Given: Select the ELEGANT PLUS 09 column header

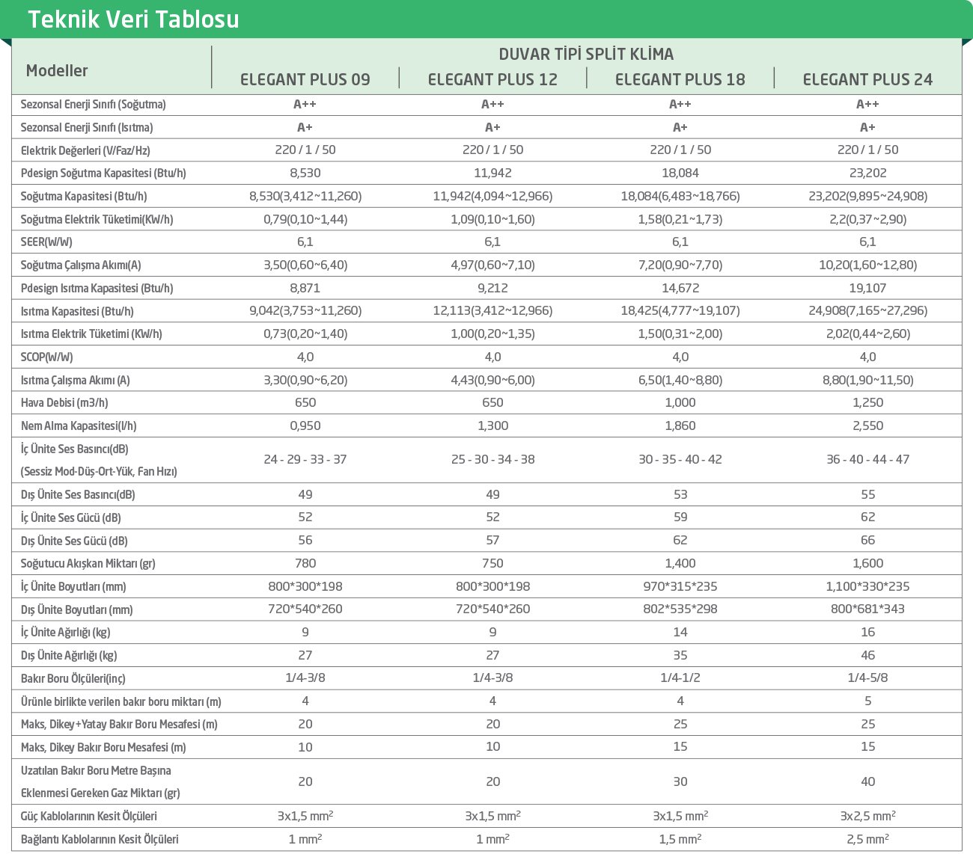Looking at the screenshot, I should pos(305,79).
